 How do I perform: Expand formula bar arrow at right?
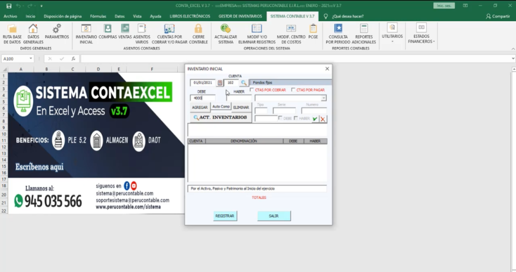(x=513, y=58)
